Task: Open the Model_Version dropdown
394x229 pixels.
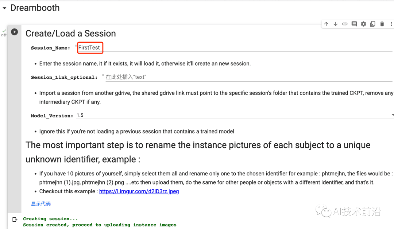Action: (x=233, y=115)
